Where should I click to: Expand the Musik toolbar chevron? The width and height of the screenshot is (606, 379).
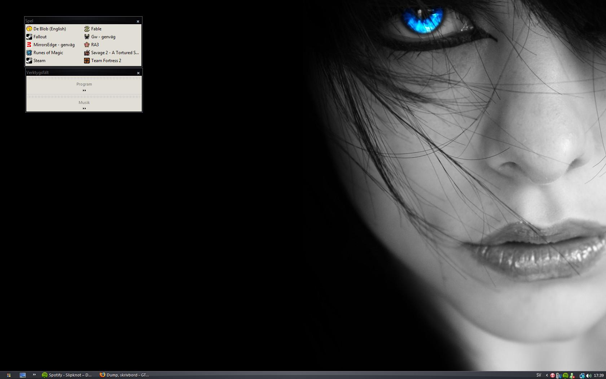pos(84,108)
